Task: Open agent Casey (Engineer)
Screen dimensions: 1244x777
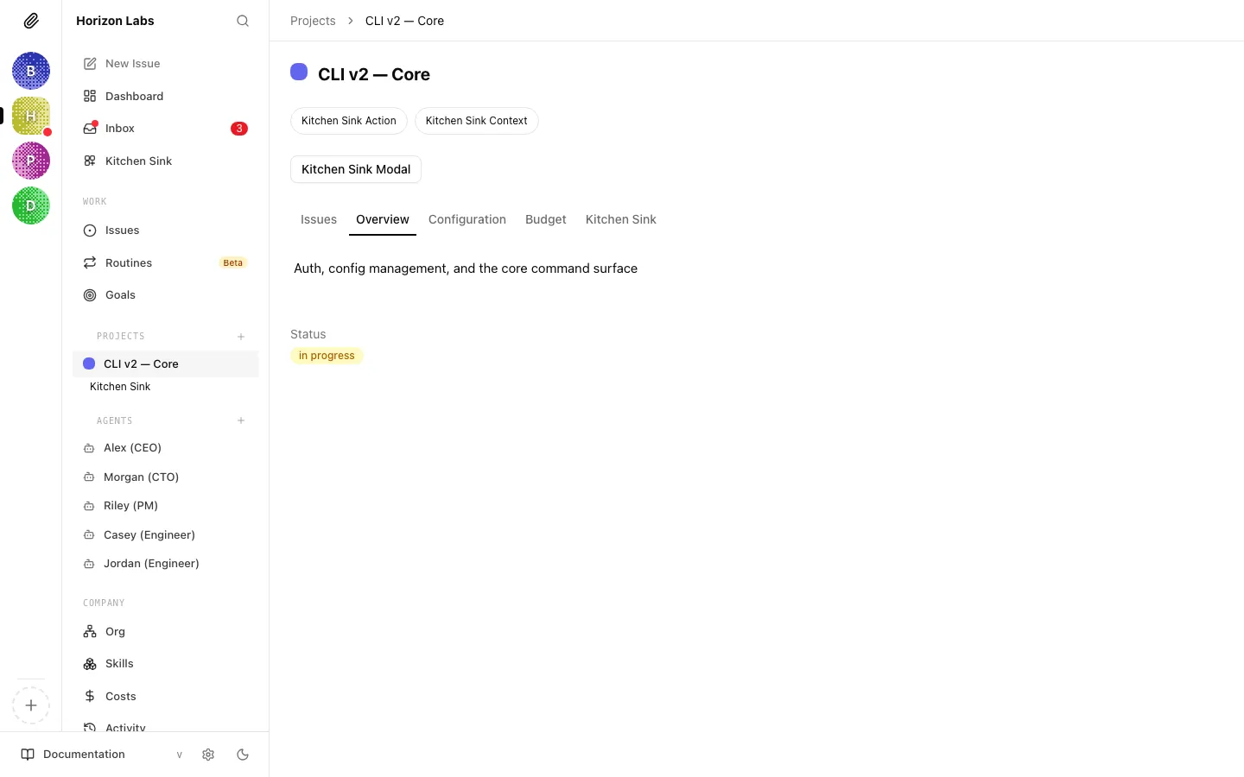Action: (x=165, y=535)
